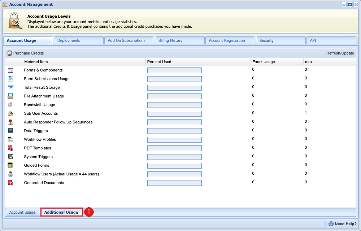The height and width of the screenshot is (231, 361).
Task: Select the top Account Usage tab
Action: click(x=28, y=40)
